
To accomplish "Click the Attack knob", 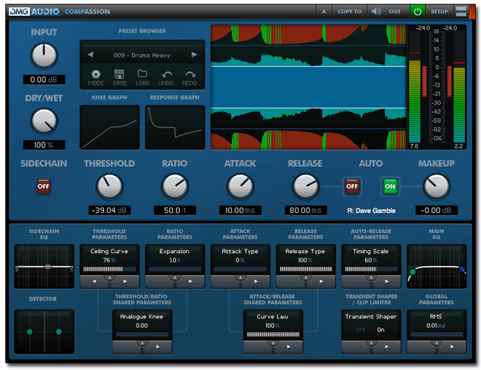I will coord(240,187).
